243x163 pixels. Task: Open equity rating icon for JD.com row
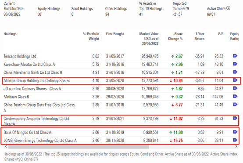[x=235, y=88]
